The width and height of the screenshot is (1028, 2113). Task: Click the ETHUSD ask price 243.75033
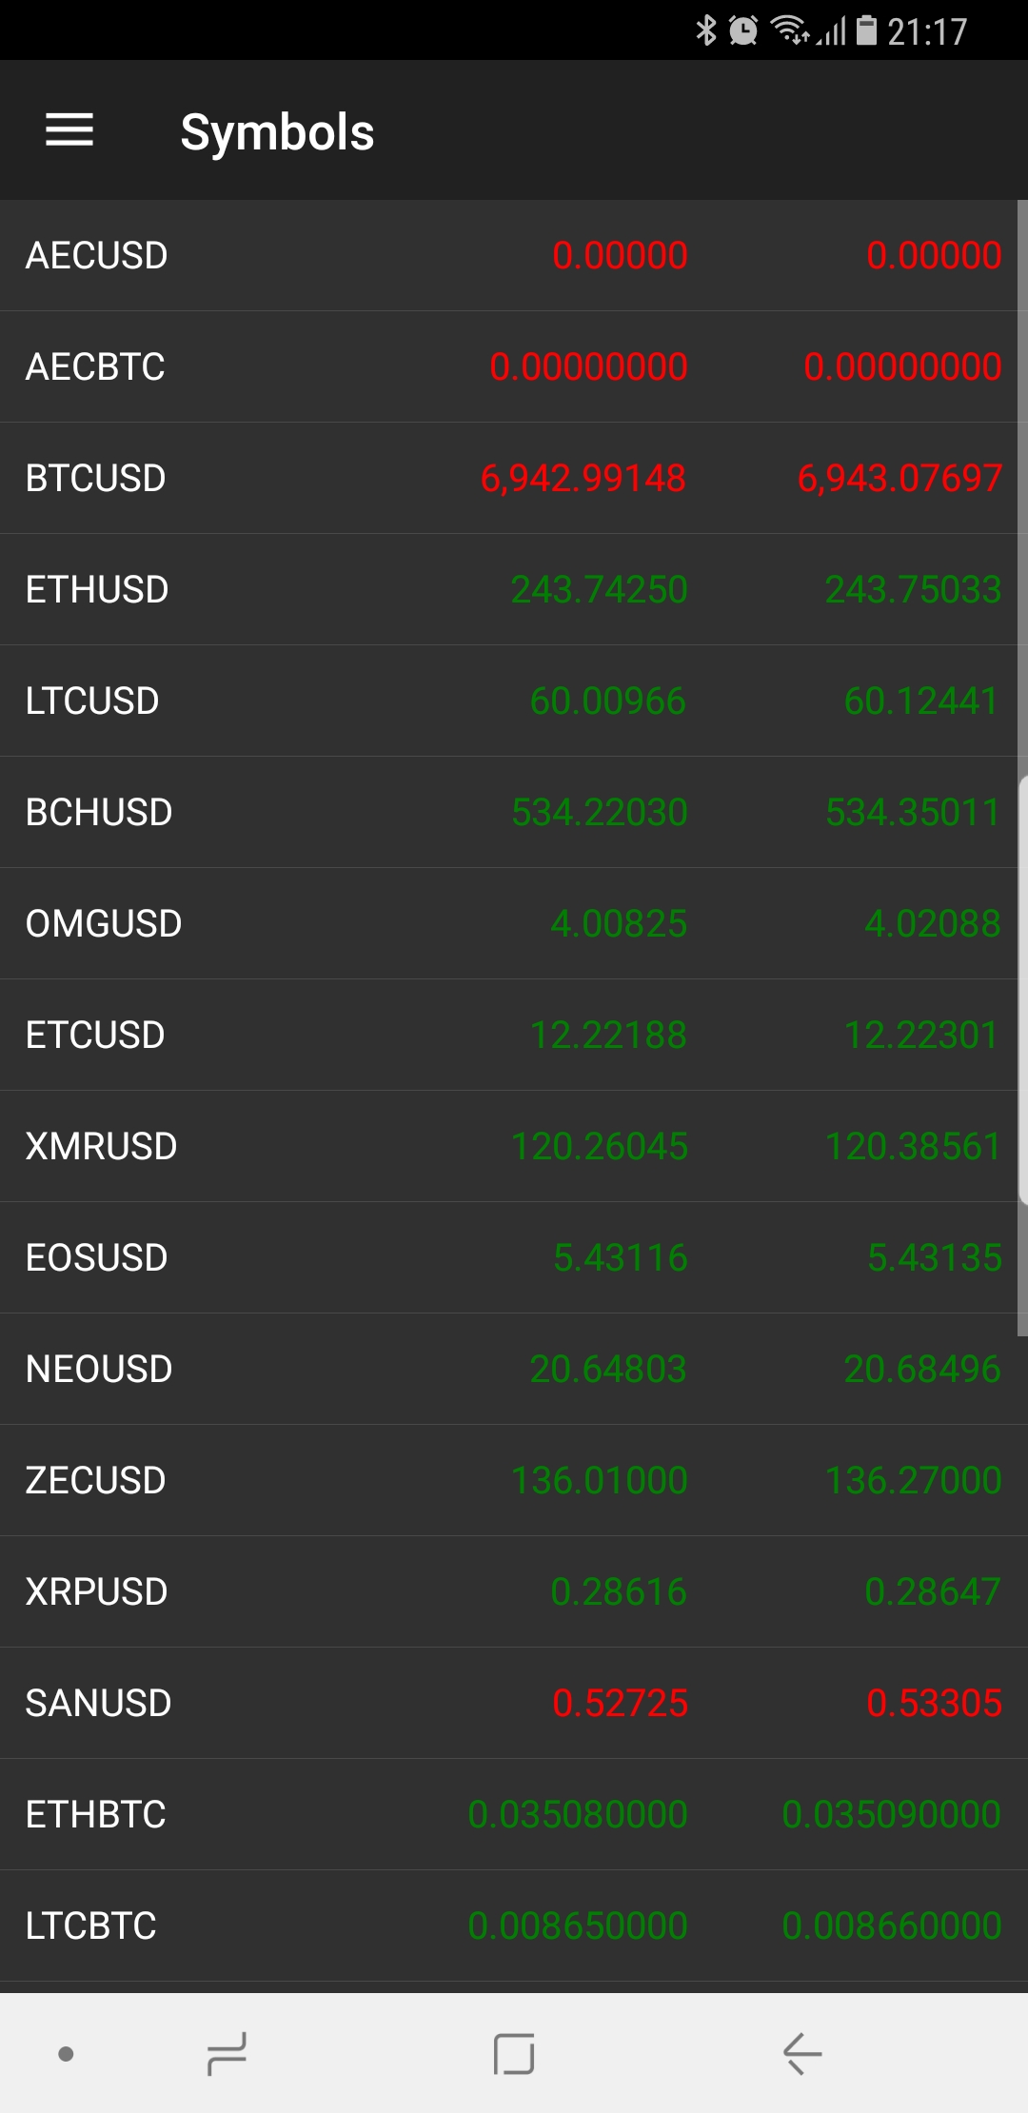[913, 589]
